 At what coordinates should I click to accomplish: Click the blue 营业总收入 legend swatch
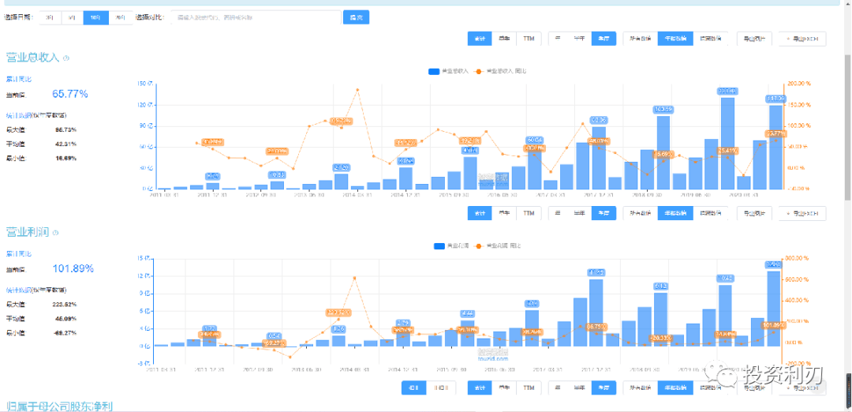click(x=434, y=71)
